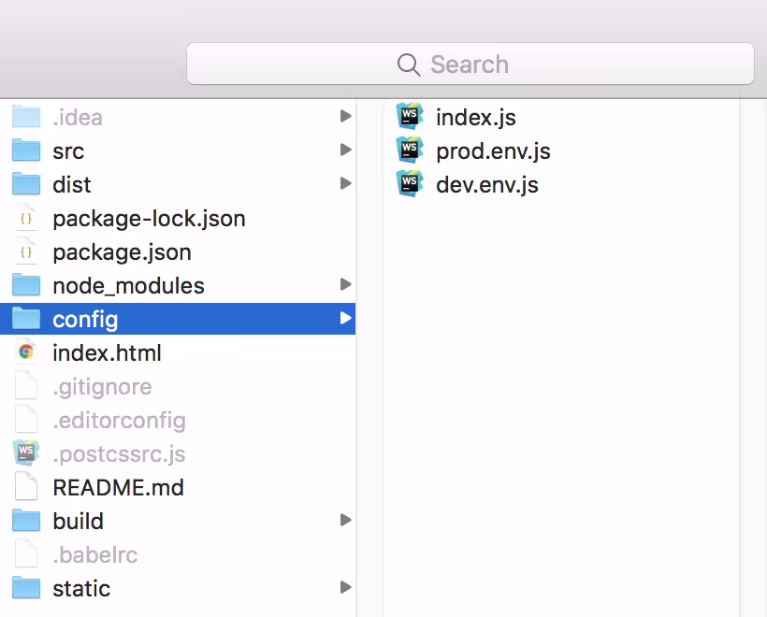Click the WebStorm icon next to index.js
The width and height of the screenshot is (767, 617).
coord(410,117)
